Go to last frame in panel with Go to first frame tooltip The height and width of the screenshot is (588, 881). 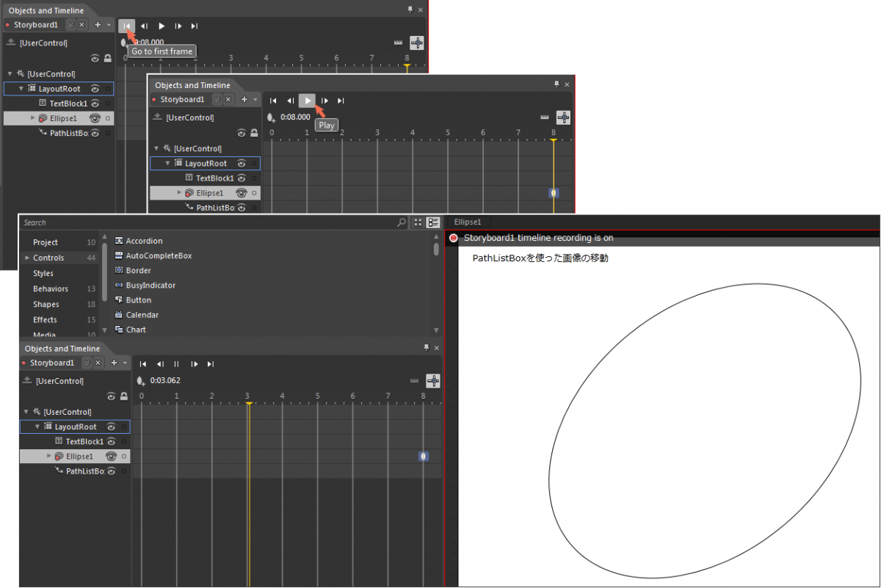[194, 26]
